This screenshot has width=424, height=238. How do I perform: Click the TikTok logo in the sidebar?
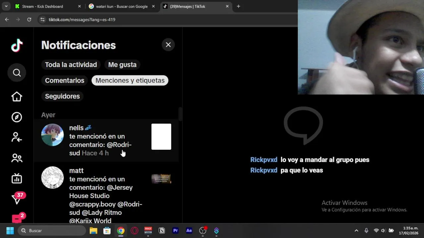point(17,45)
